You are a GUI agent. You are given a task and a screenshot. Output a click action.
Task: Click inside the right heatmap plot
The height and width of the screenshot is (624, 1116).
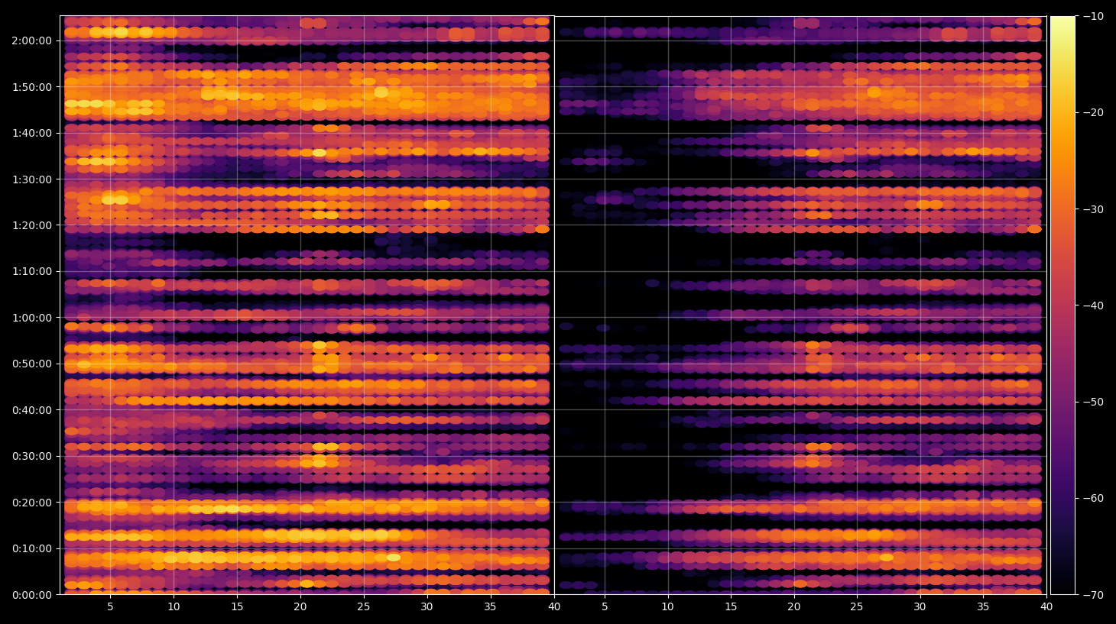click(x=800, y=306)
